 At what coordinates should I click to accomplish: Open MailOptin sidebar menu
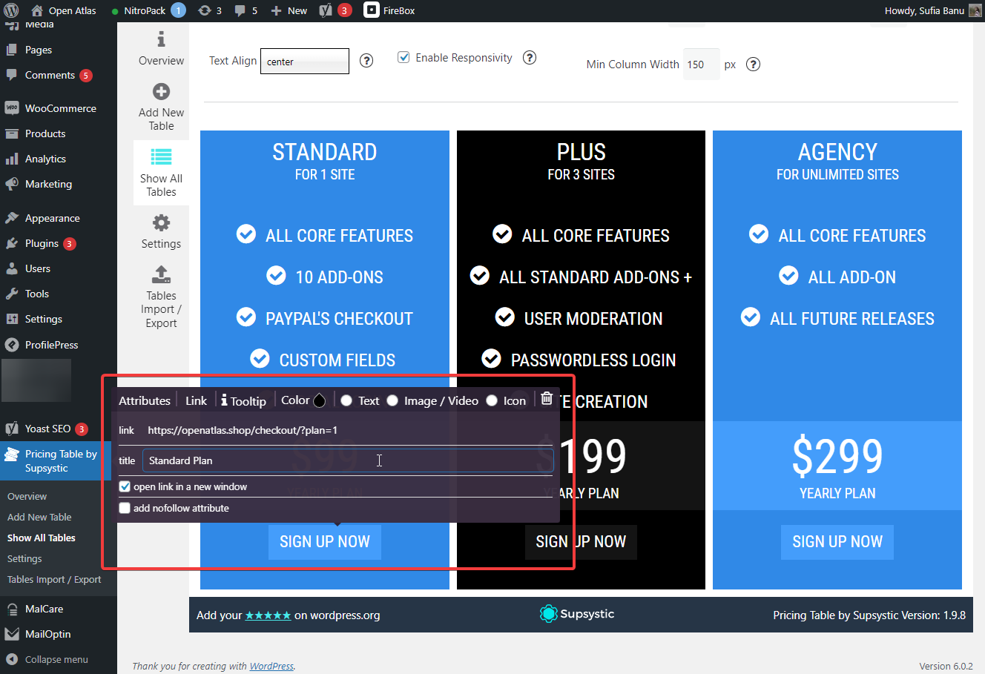click(47, 634)
